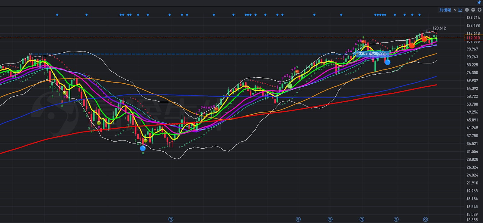Screen dimensions: 483x223
Task: Click the 139.714 price axis label
Action: pos(473,18)
